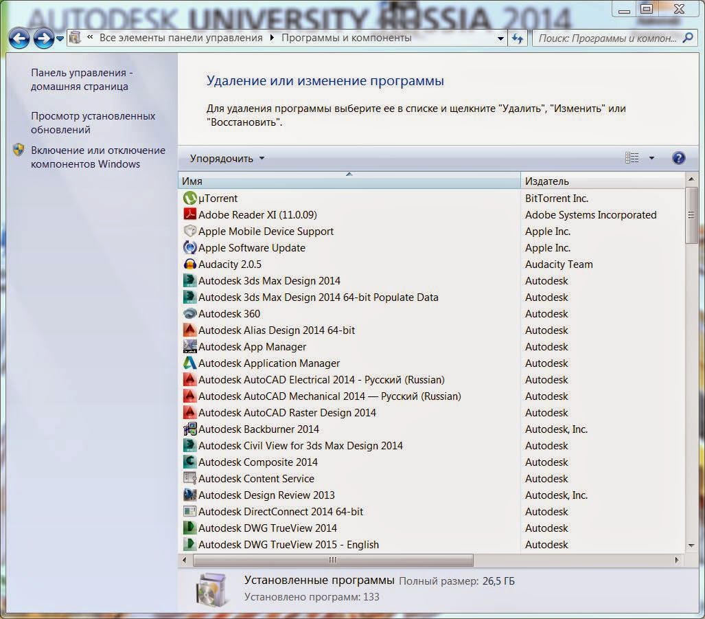This screenshot has width=705, height=619.
Task: Click the blue help question mark icon
Action: pyautogui.click(x=678, y=158)
